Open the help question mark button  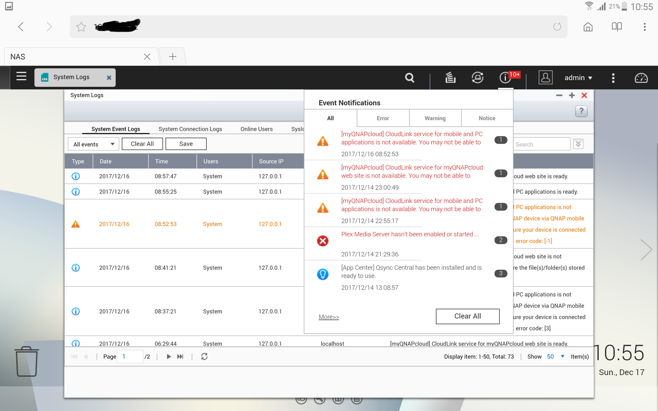pos(581,111)
